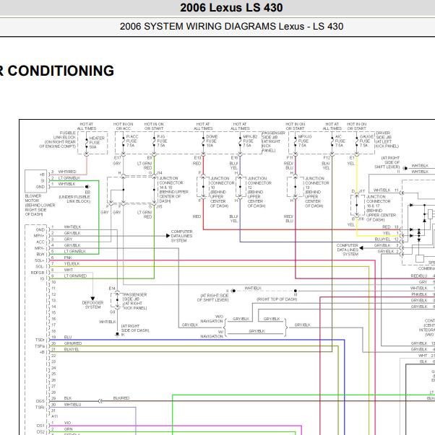Click the '2006 Lexus LS 430' title
The height and width of the screenshot is (435, 435).
[231, 8]
